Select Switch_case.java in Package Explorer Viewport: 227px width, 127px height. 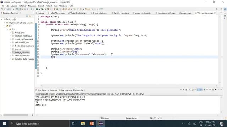coord(22,56)
